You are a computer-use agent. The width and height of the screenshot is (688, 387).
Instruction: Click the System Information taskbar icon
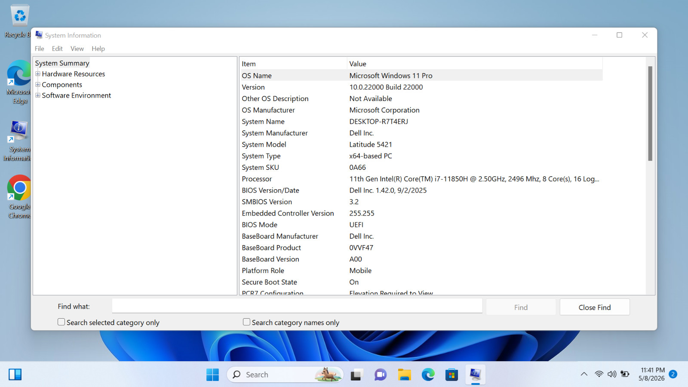click(475, 375)
